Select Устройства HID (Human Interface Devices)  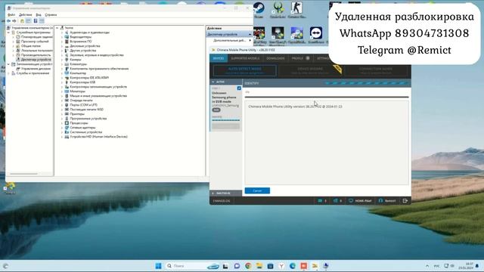[x=98, y=137]
